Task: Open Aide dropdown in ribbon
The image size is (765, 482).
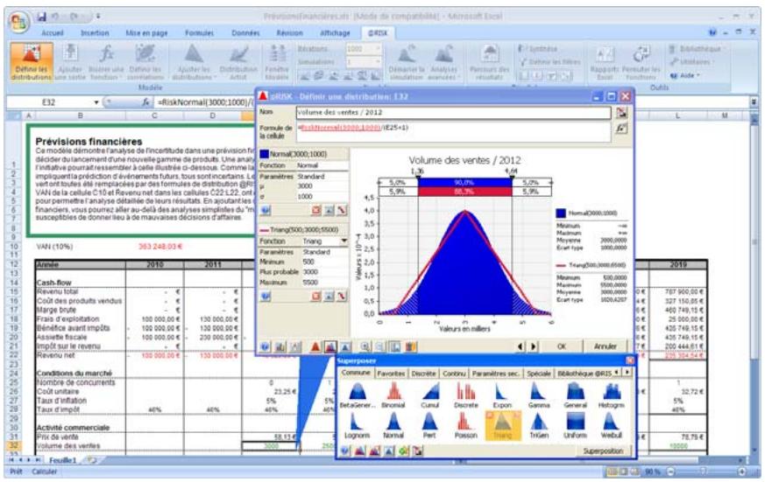Action: pyautogui.click(x=685, y=75)
